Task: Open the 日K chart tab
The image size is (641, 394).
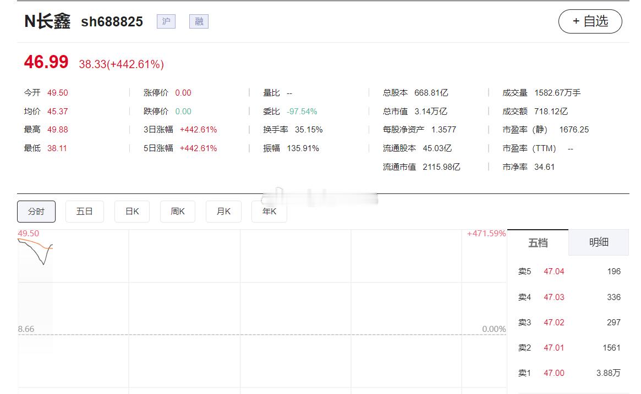Action: [x=132, y=212]
